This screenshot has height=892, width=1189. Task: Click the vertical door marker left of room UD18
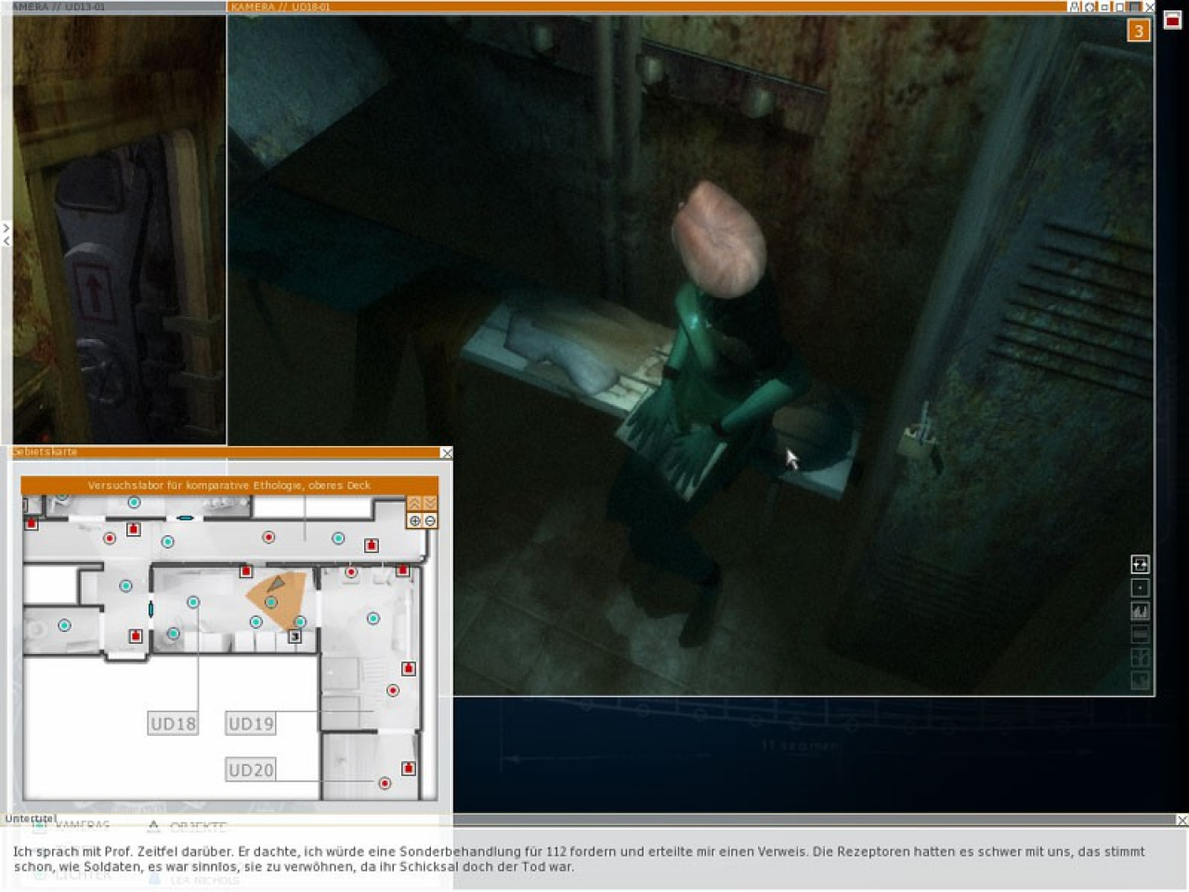coord(150,610)
